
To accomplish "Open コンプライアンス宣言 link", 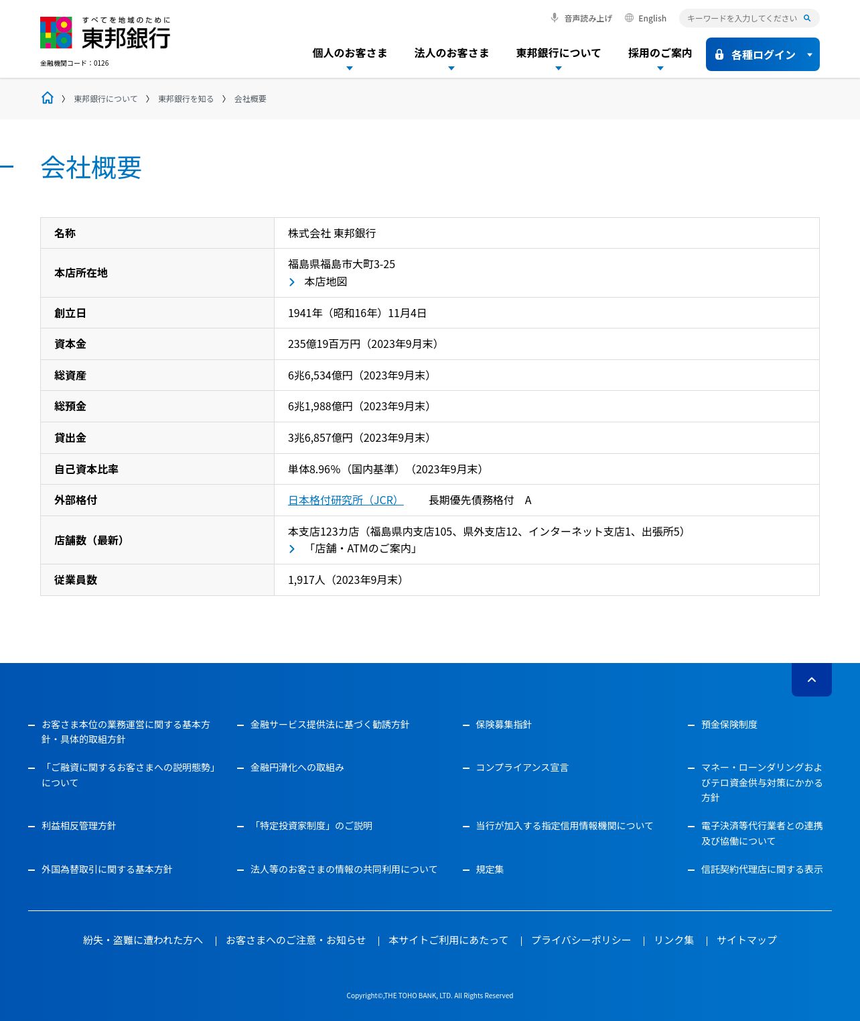I will click(x=522, y=767).
